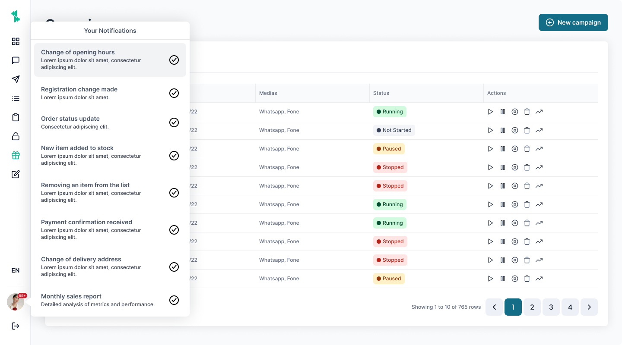Mark 'Change of opening hours' notification as read
The image size is (622, 345).
pos(174,60)
